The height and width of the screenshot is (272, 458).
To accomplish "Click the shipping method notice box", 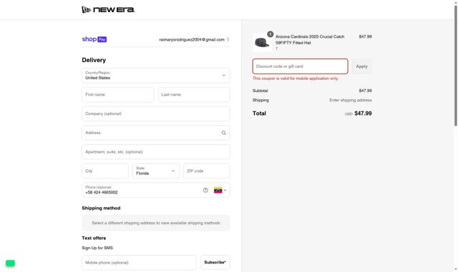I will coord(156,223).
